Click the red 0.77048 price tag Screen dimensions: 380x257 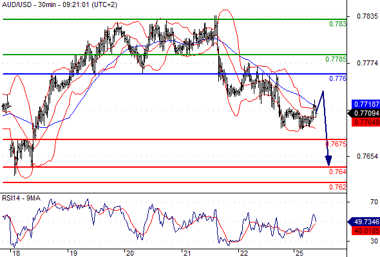(x=366, y=122)
